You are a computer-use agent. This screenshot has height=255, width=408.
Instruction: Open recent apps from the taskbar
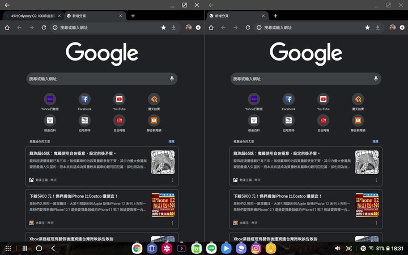point(25,249)
